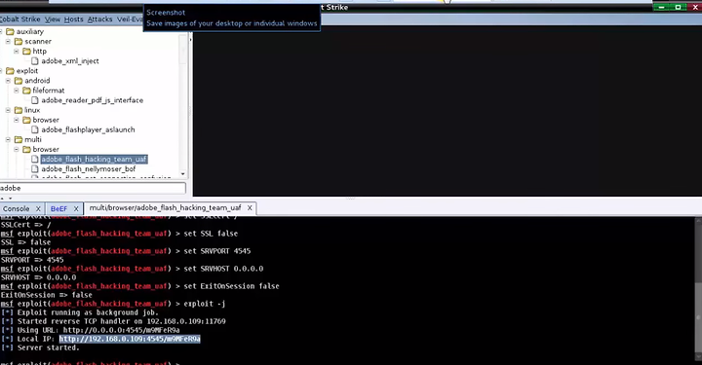Click the 'set SRVPORT 4545' command text
The height and width of the screenshot is (365, 702).
pyautogui.click(x=217, y=251)
